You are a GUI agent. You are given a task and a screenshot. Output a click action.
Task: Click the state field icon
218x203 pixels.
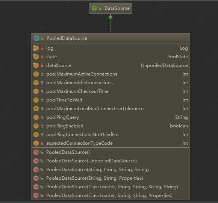pyautogui.click(x=36, y=57)
